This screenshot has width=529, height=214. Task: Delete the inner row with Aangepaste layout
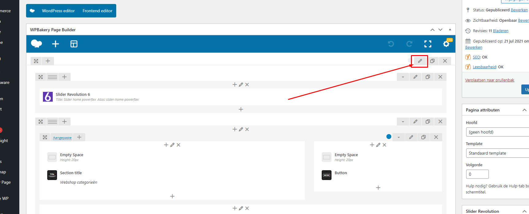pyautogui.click(x=436, y=137)
